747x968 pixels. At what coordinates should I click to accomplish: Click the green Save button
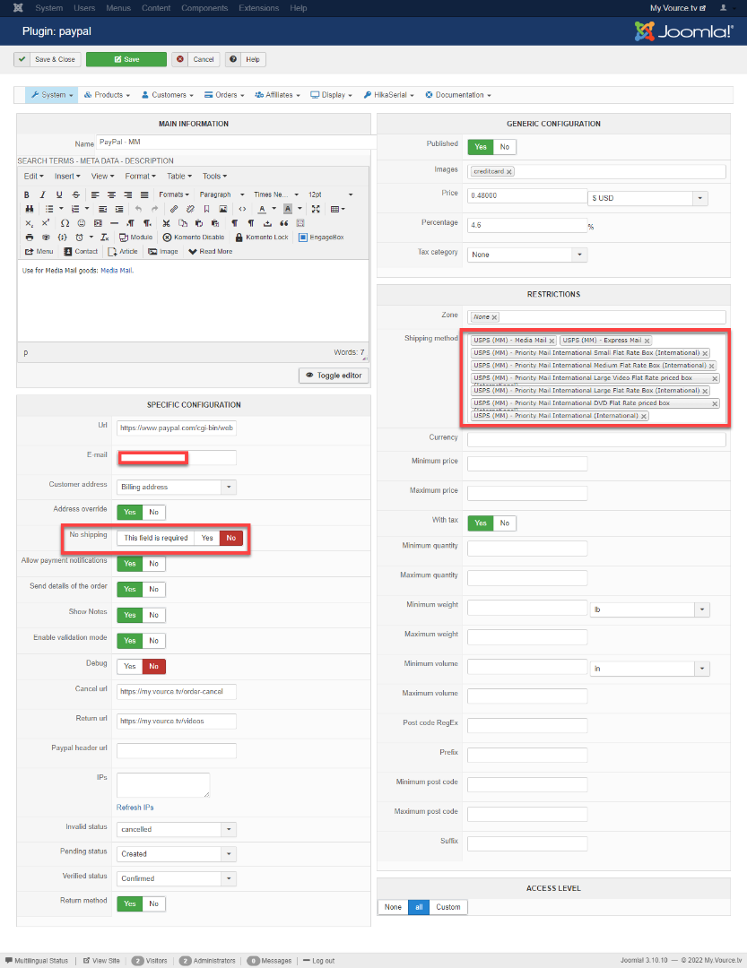point(126,60)
